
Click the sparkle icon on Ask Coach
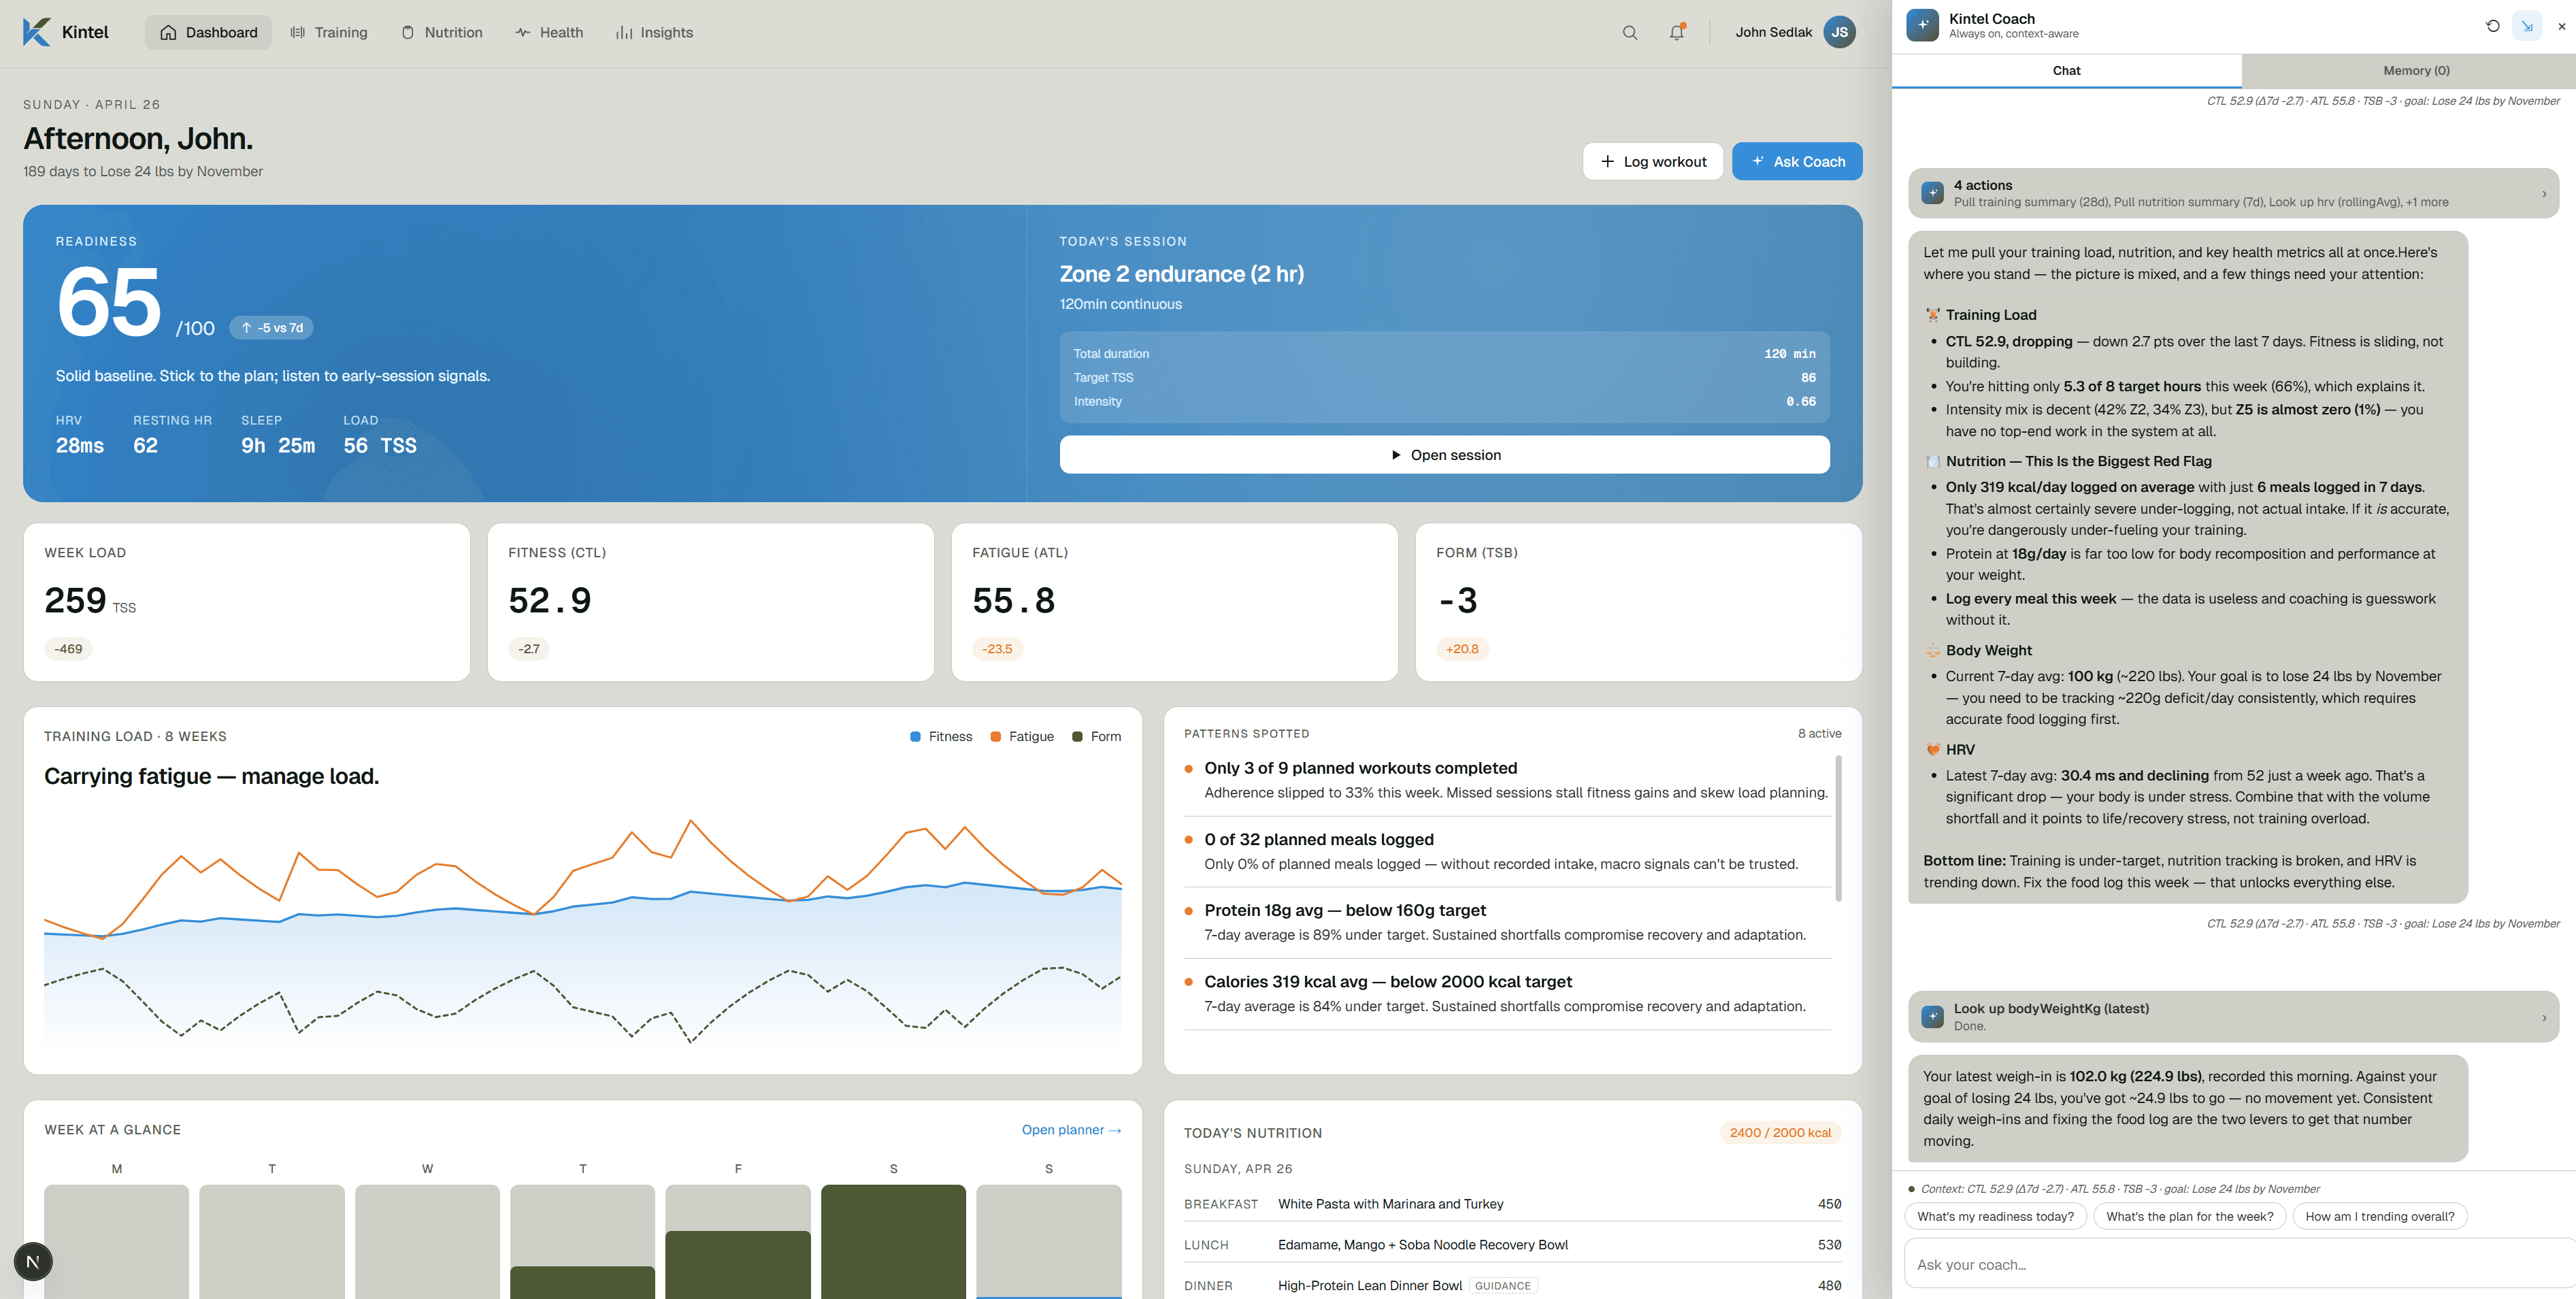(x=1758, y=161)
